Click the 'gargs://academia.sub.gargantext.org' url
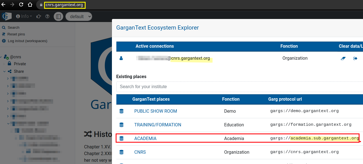The image size is (363, 164). click(x=315, y=138)
